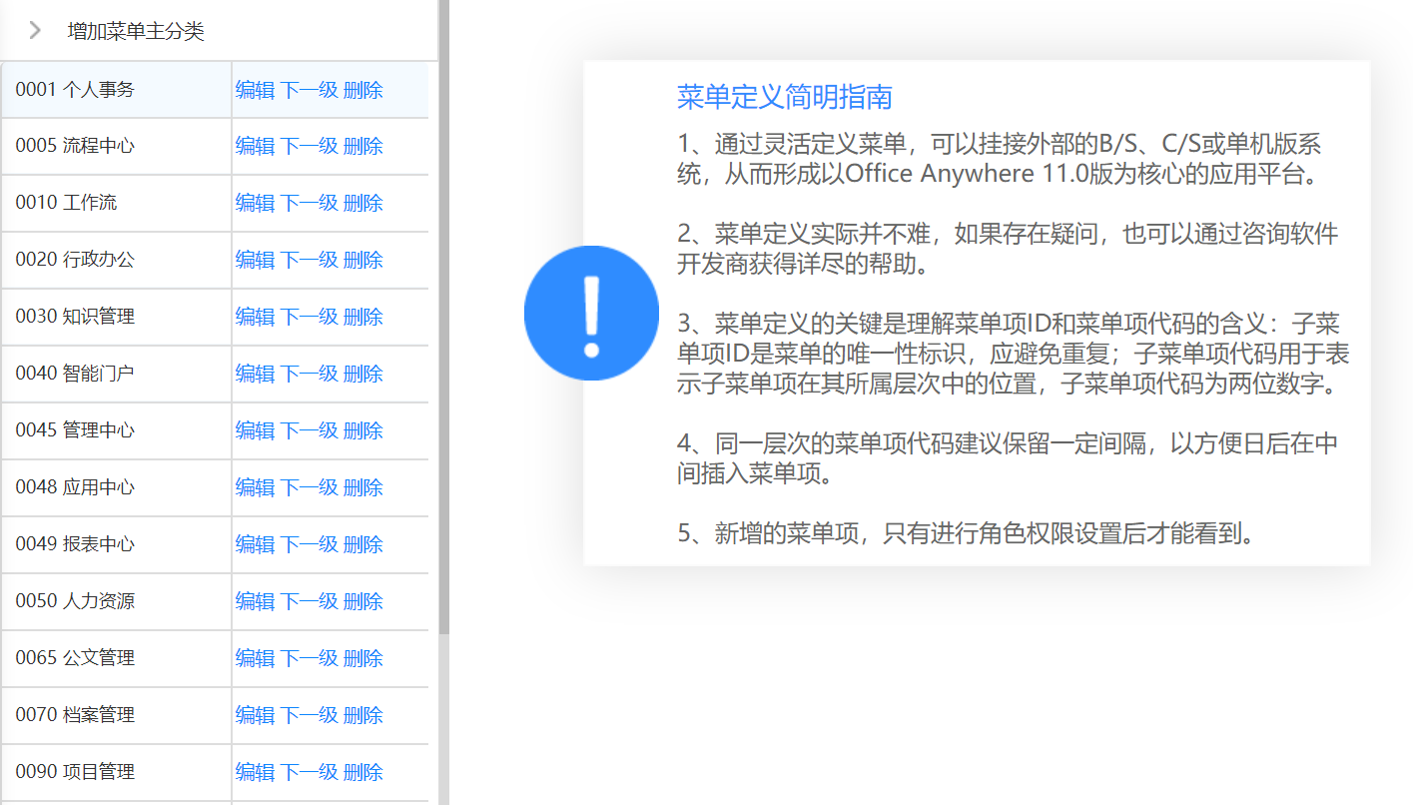Click 编辑 for 0020 行政办公
The width and height of the screenshot is (1413, 805).
point(255,260)
